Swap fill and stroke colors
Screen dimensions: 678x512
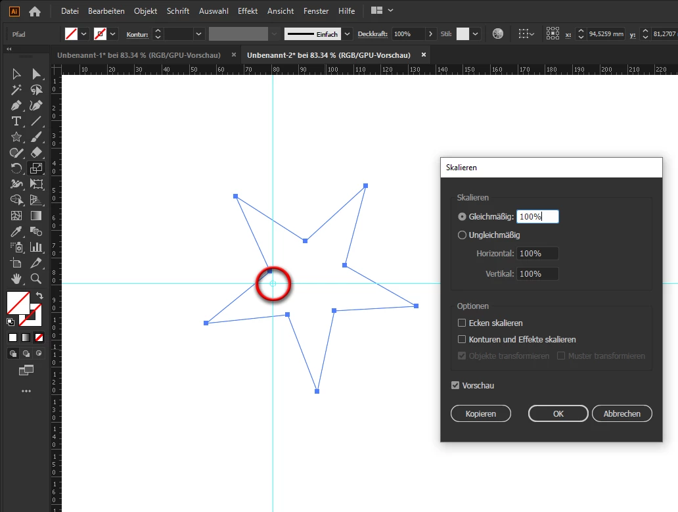(x=39, y=296)
